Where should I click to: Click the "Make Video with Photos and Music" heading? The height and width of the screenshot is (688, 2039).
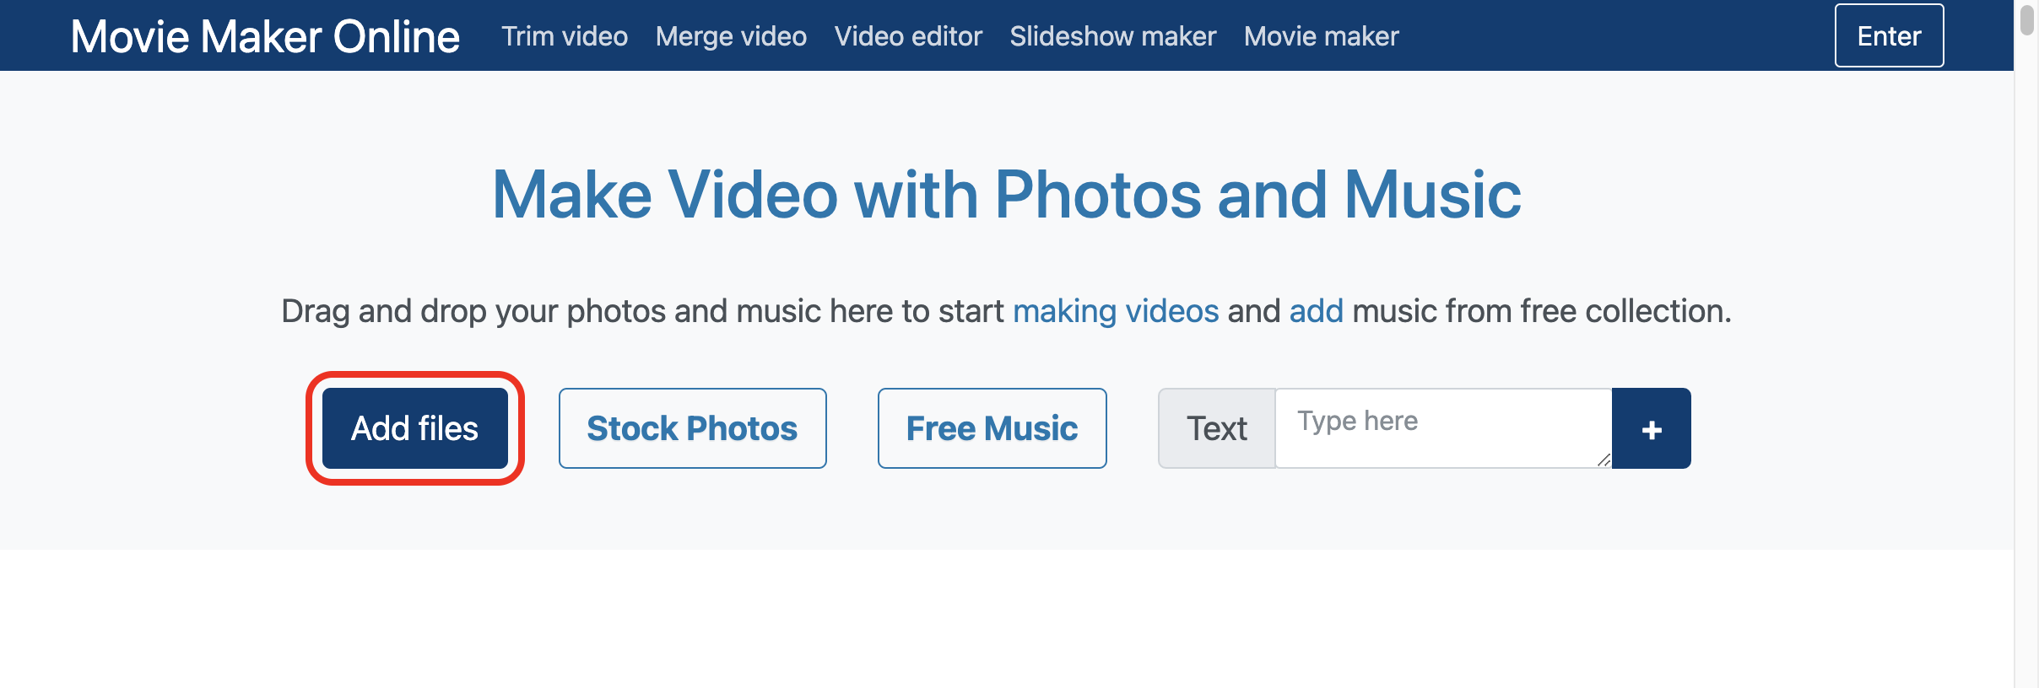[x=1006, y=195]
